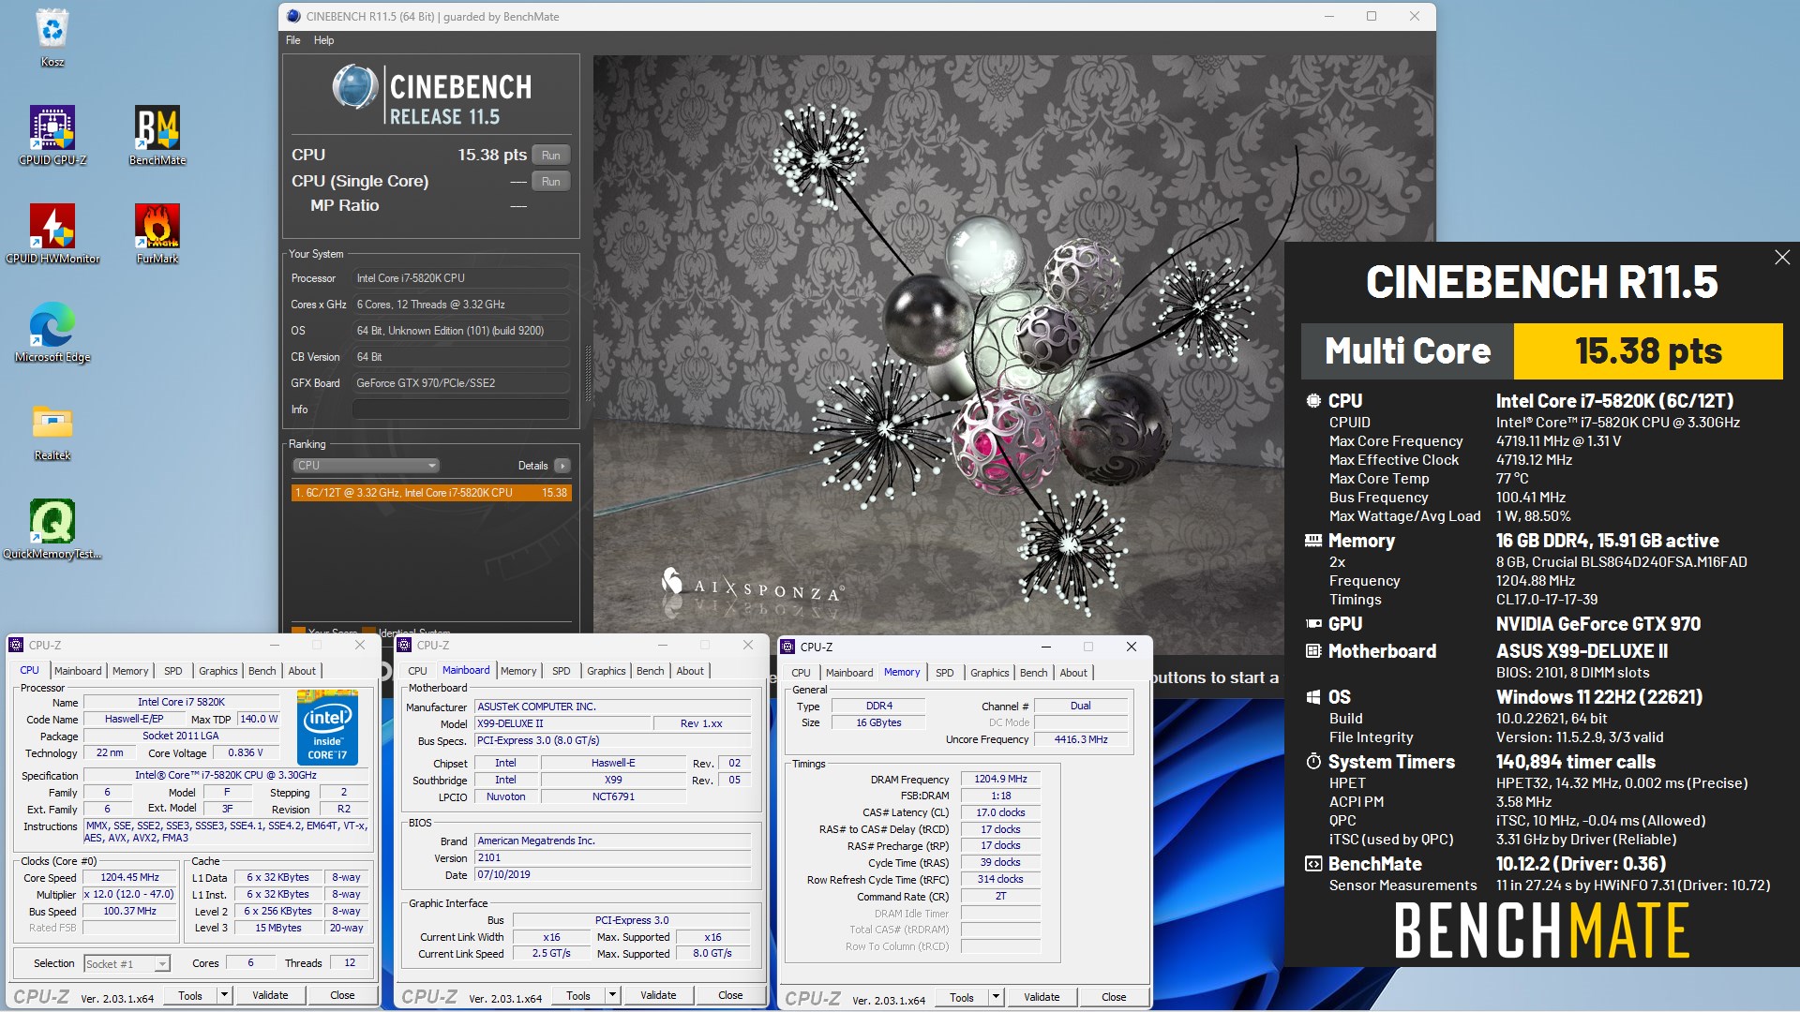Click the Memory CPU-Z window title icon

tap(787, 647)
